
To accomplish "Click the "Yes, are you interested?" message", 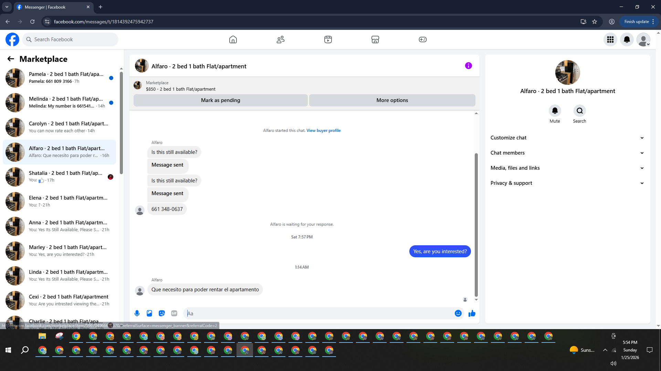I will click(440, 251).
